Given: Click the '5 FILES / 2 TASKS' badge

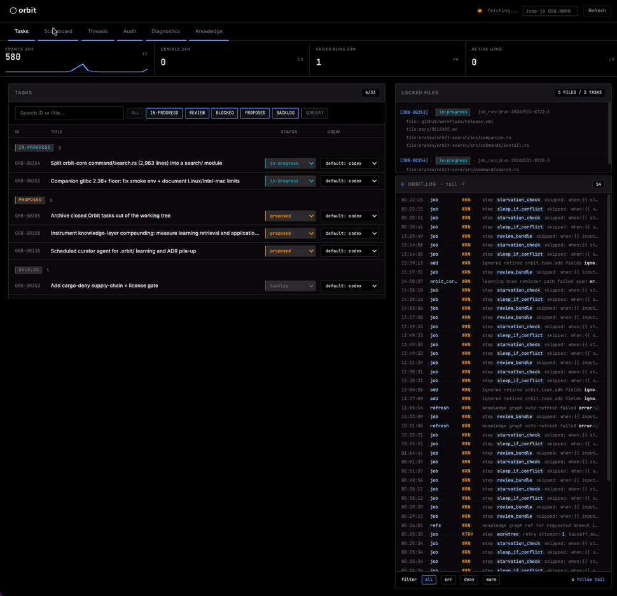Looking at the screenshot, I should coord(579,92).
